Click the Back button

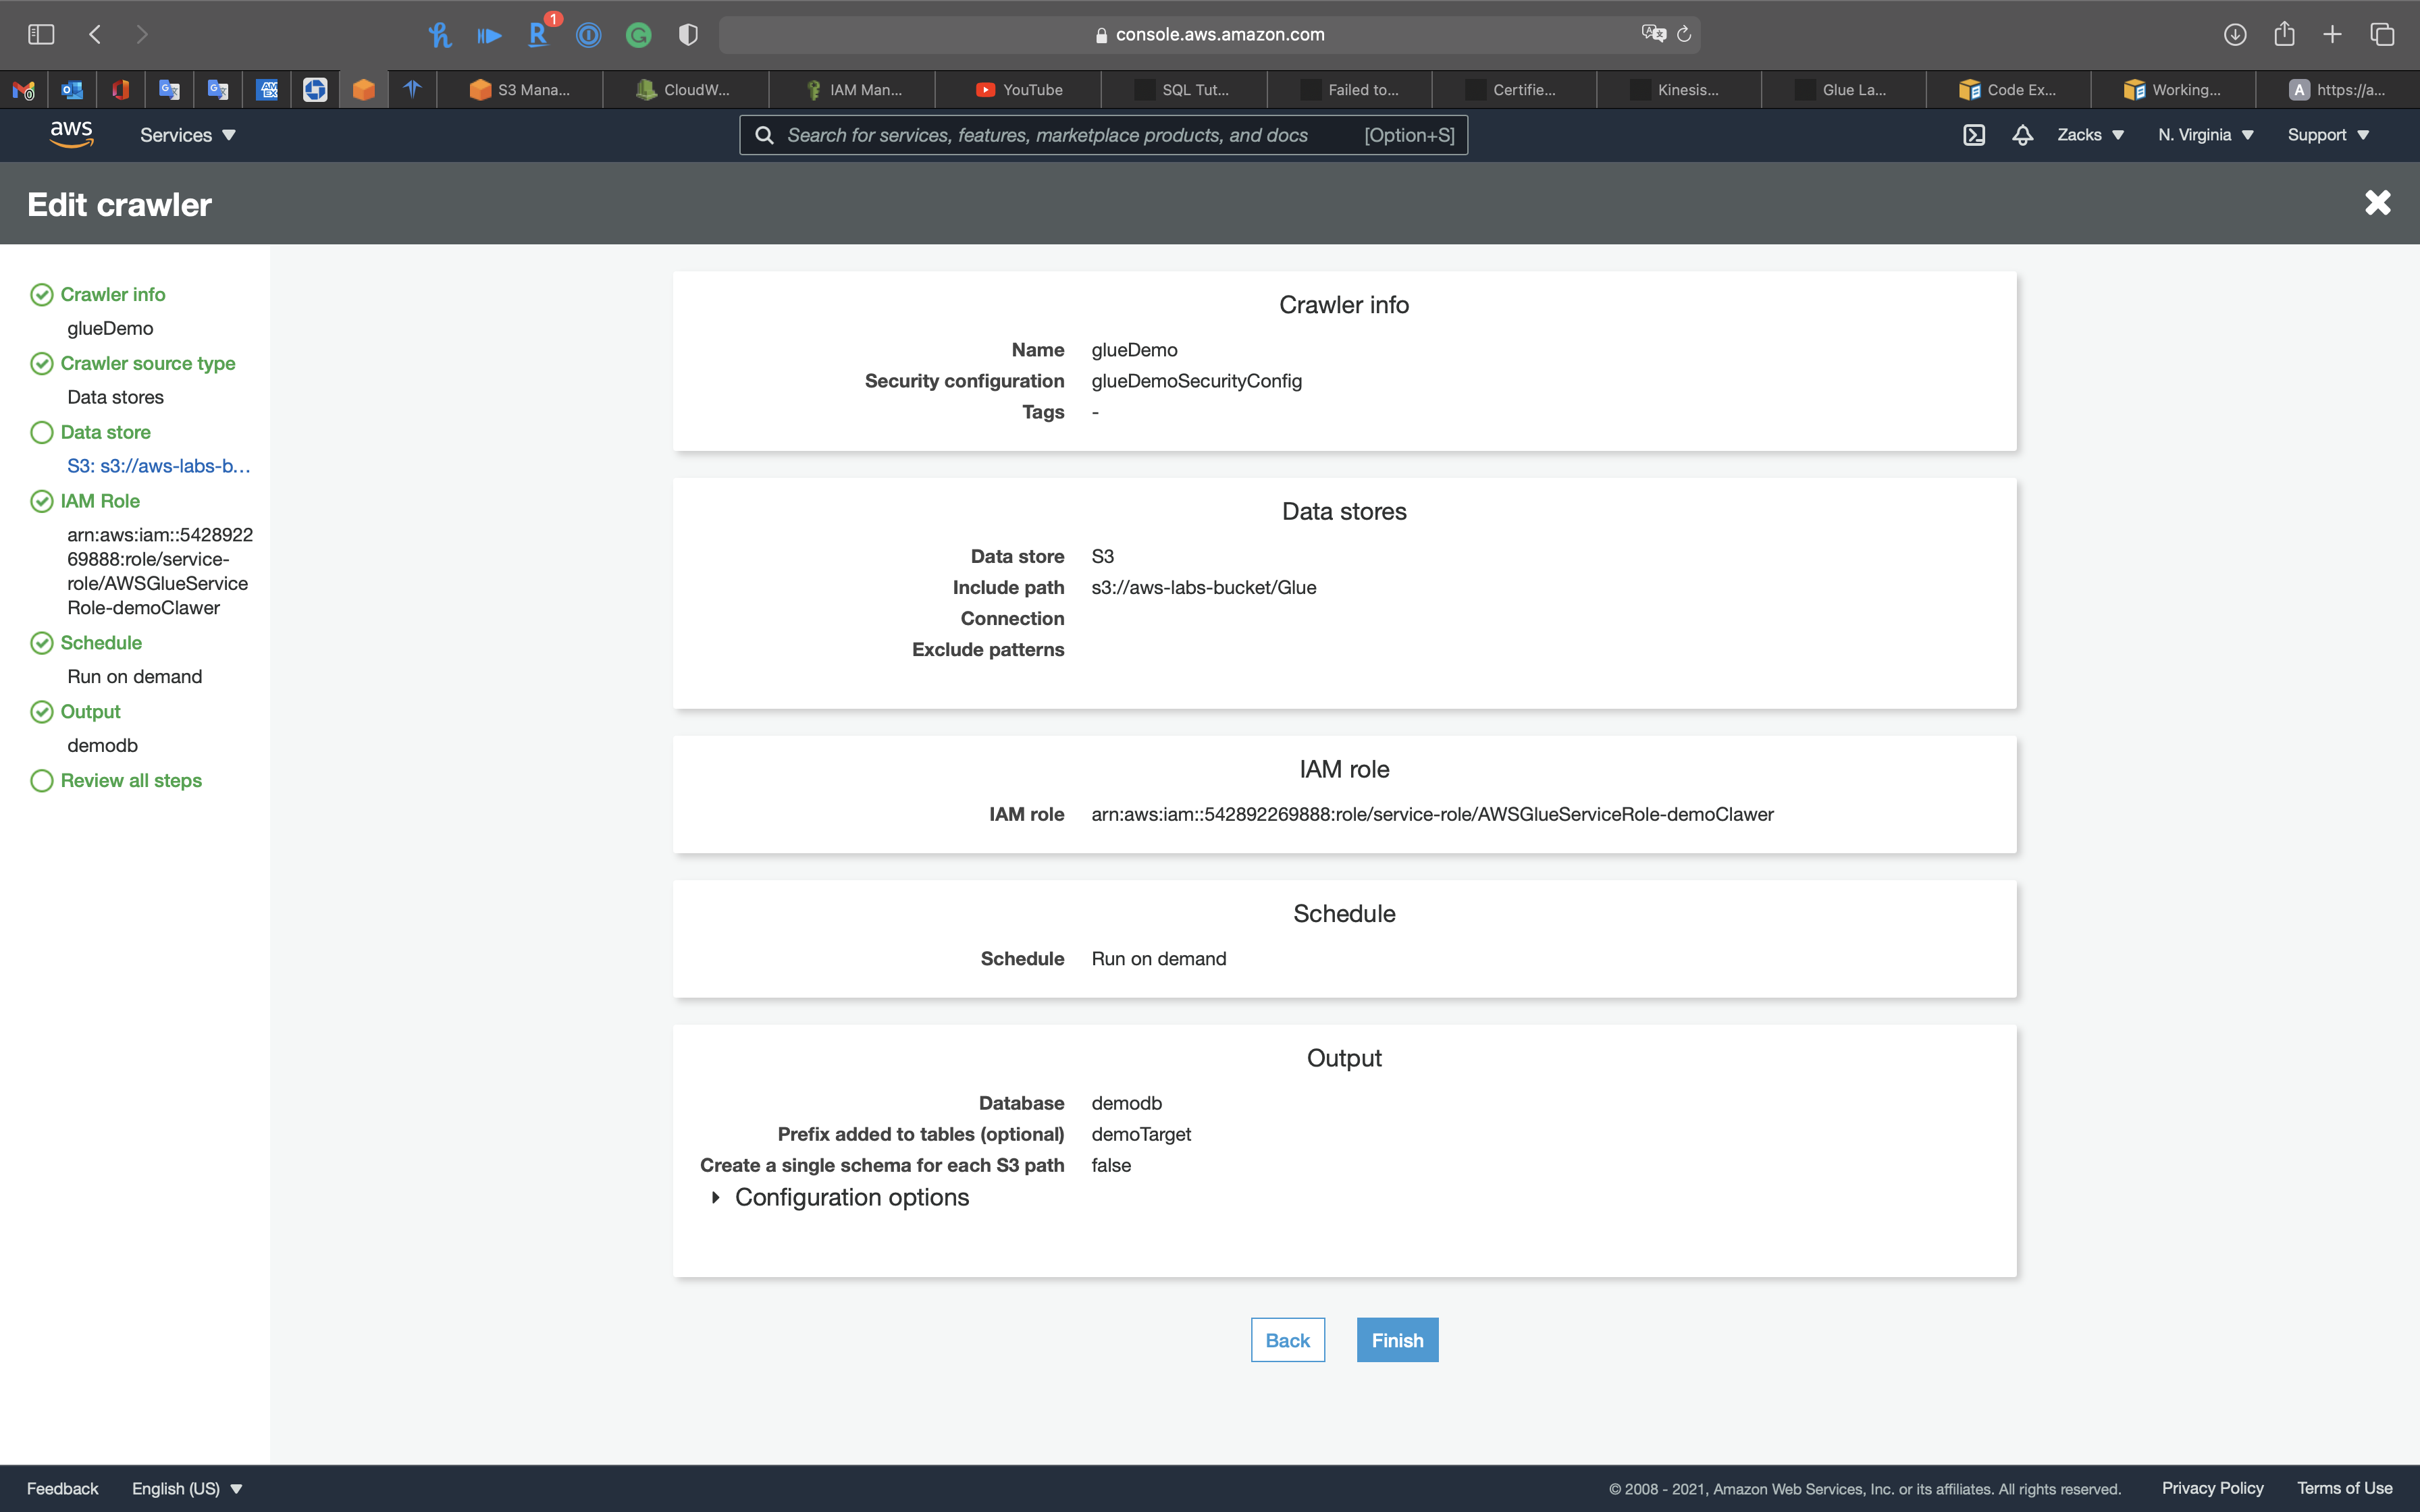1287,1340
